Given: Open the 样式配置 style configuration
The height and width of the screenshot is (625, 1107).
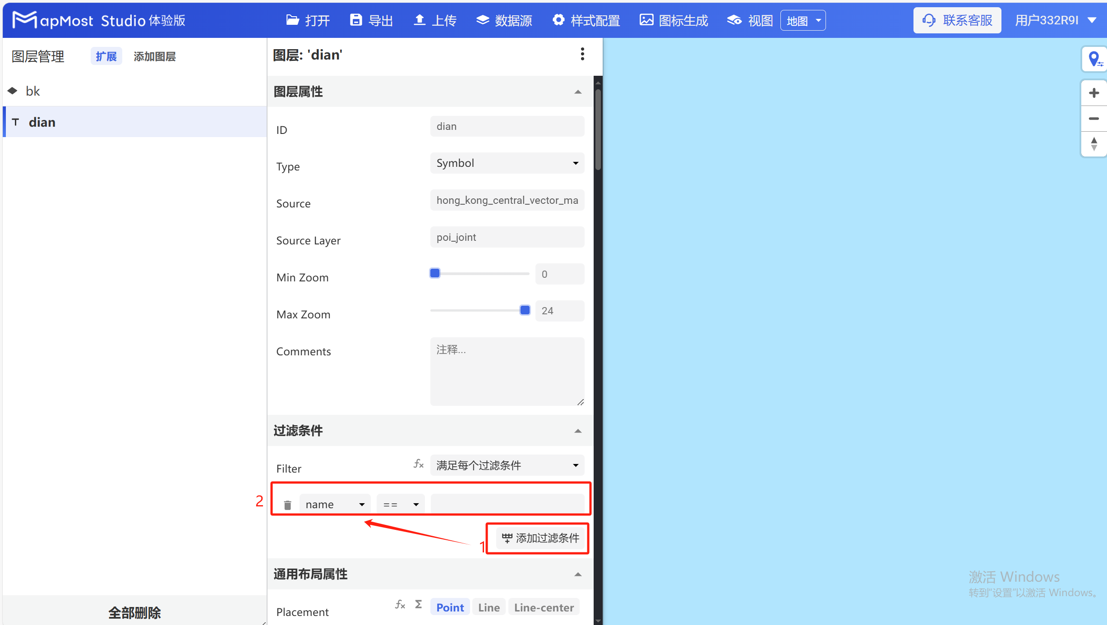Looking at the screenshot, I should (586, 20).
